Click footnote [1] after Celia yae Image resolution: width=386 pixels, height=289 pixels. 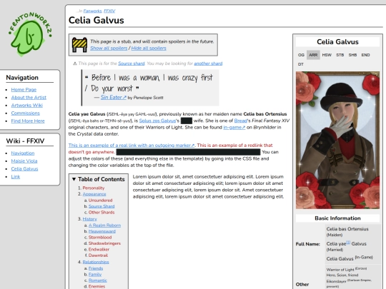tap(348, 243)
